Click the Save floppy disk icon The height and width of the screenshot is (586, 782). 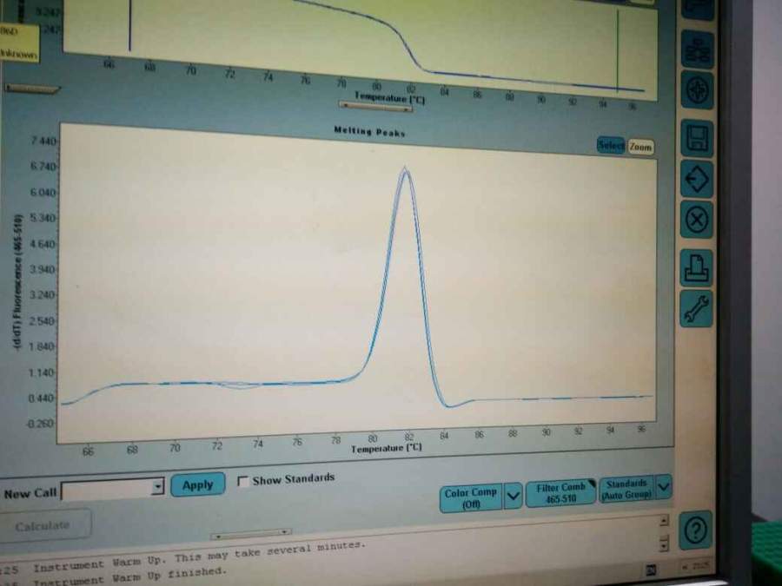click(x=697, y=138)
